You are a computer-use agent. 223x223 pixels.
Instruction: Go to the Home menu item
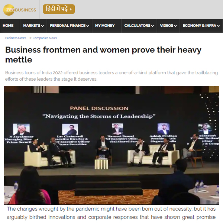click(8, 26)
